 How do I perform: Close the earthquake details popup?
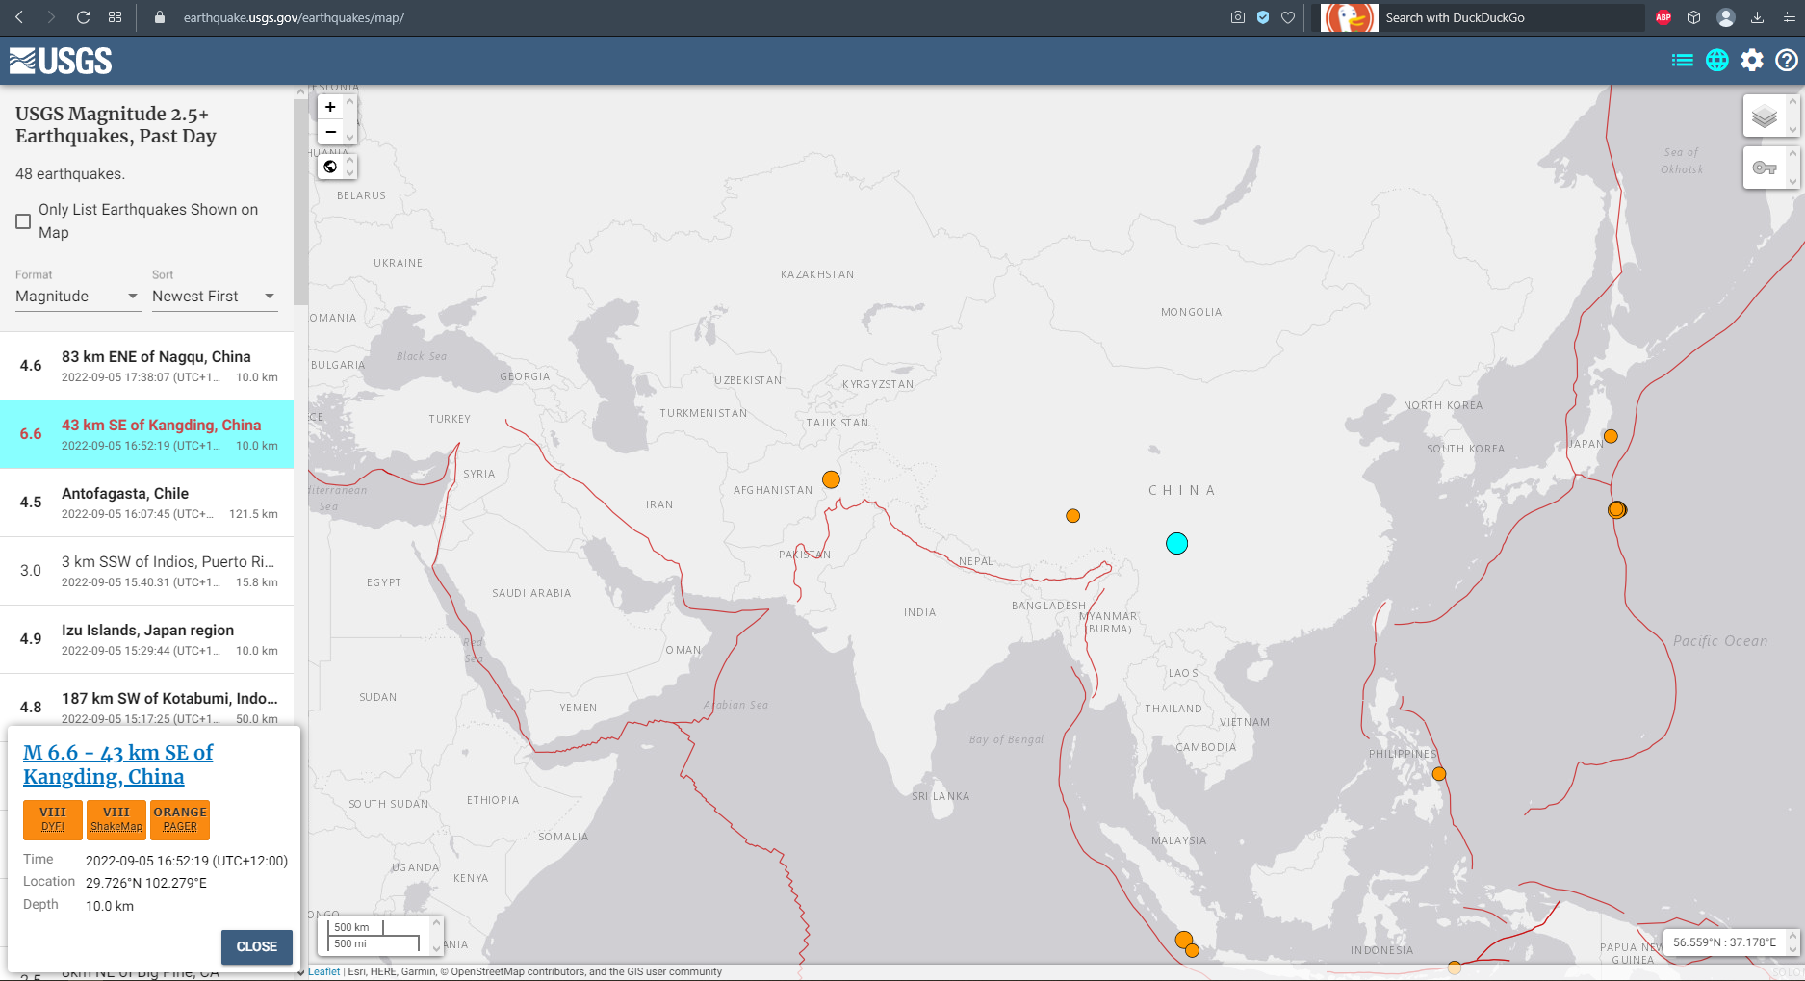pyautogui.click(x=257, y=946)
